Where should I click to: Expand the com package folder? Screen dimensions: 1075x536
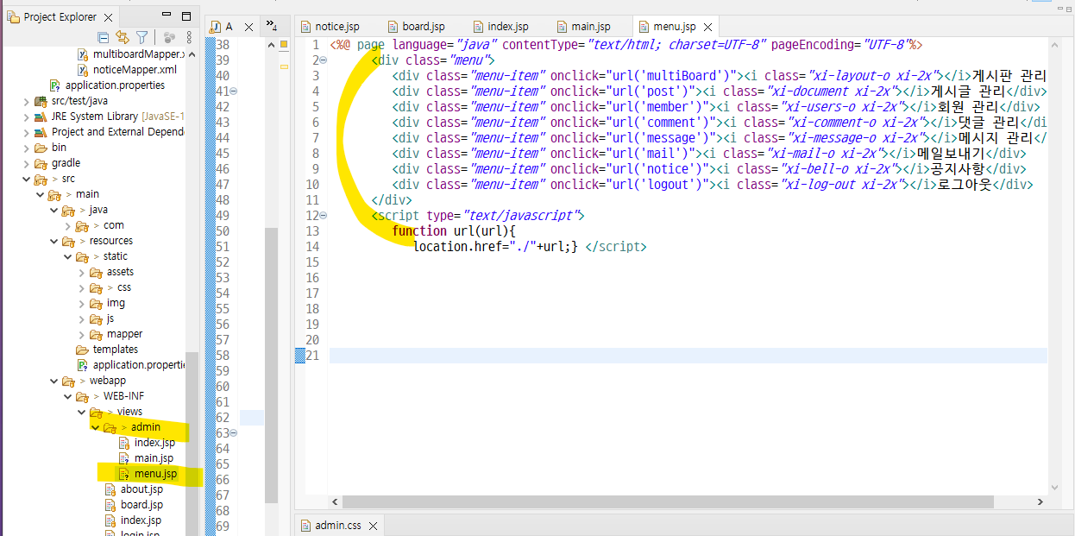tap(67, 225)
